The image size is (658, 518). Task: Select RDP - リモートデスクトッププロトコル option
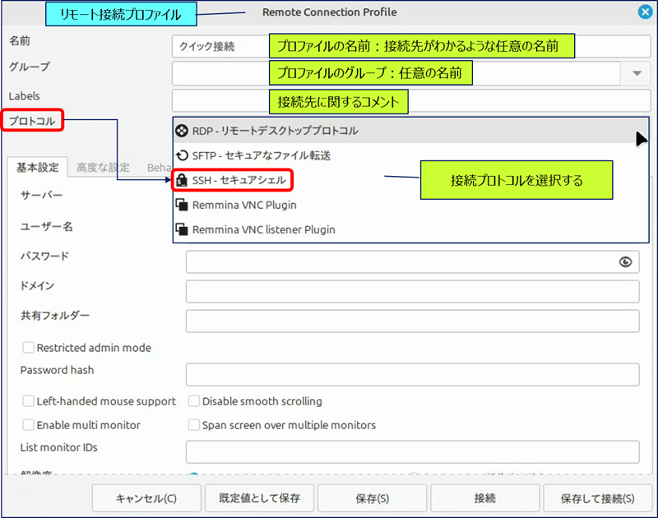pos(410,131)
